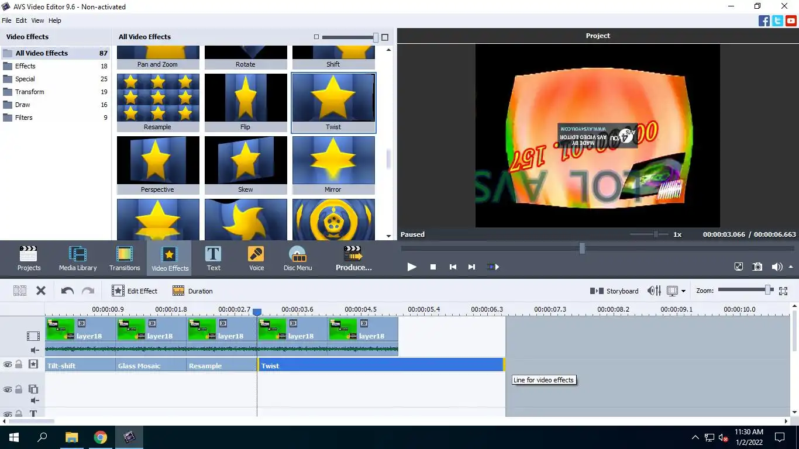Open the Projects section
The width and height of the screenshot is (799, 449).
coord(29,259)
